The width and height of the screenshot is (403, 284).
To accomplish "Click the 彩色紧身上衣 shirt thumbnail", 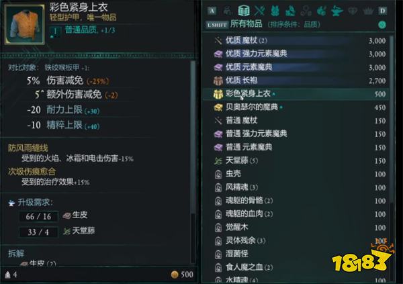I will coord(24,25).
